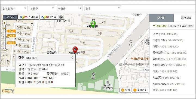
Task: Select 동아1단지 (2,475 / 1986.06) in list
Action: (169, 59)
